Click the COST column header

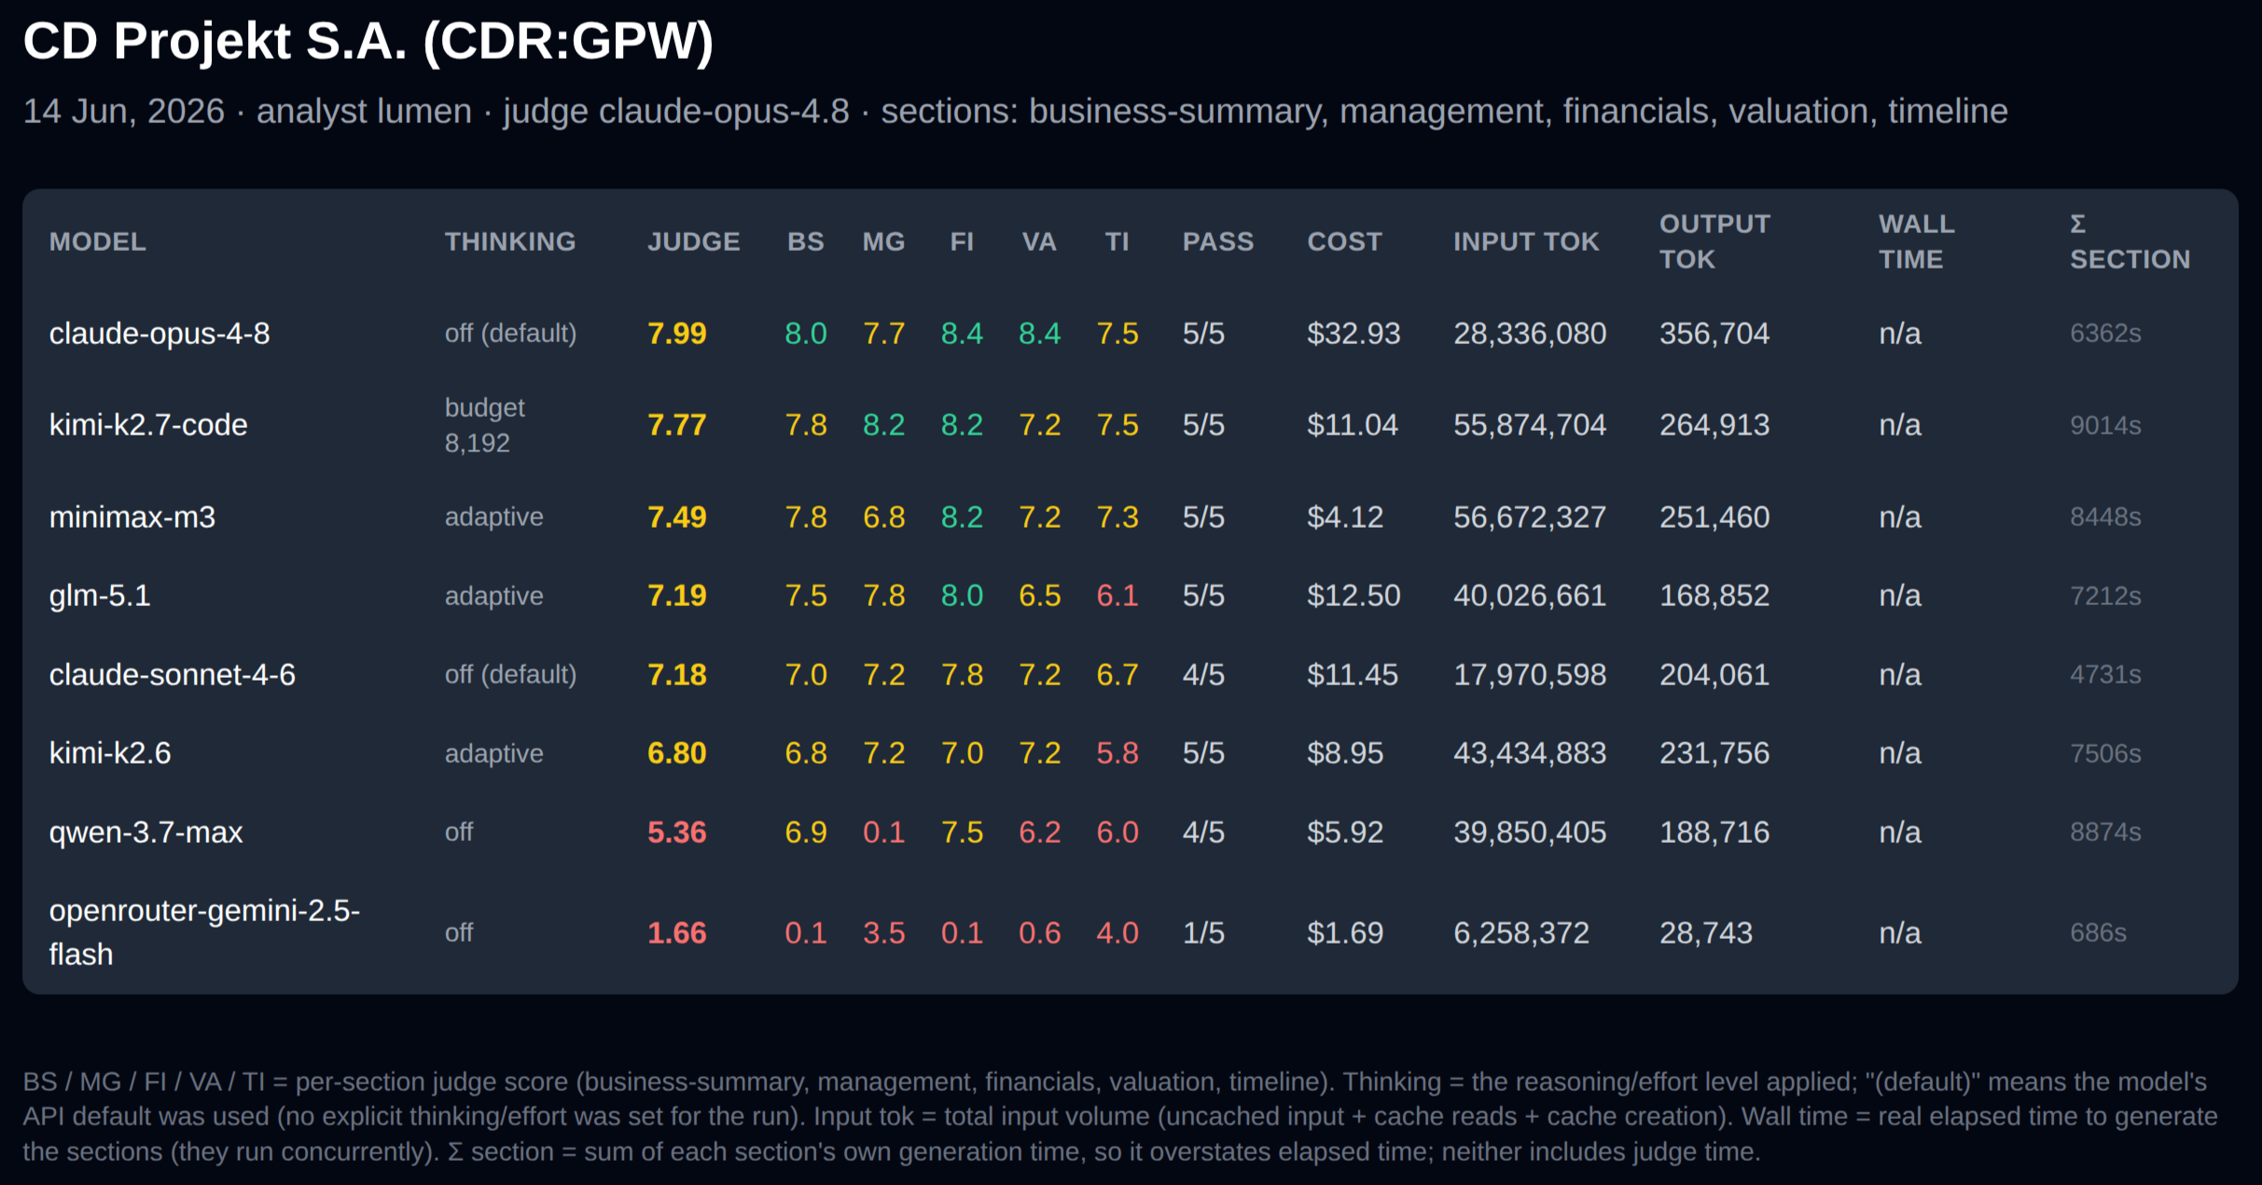(x=1344, y=241)
